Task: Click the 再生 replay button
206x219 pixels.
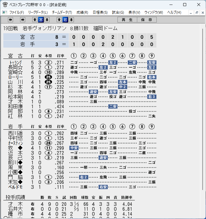Action: 127,20
